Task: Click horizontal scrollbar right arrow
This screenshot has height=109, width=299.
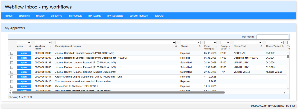Action: [285, 92]
